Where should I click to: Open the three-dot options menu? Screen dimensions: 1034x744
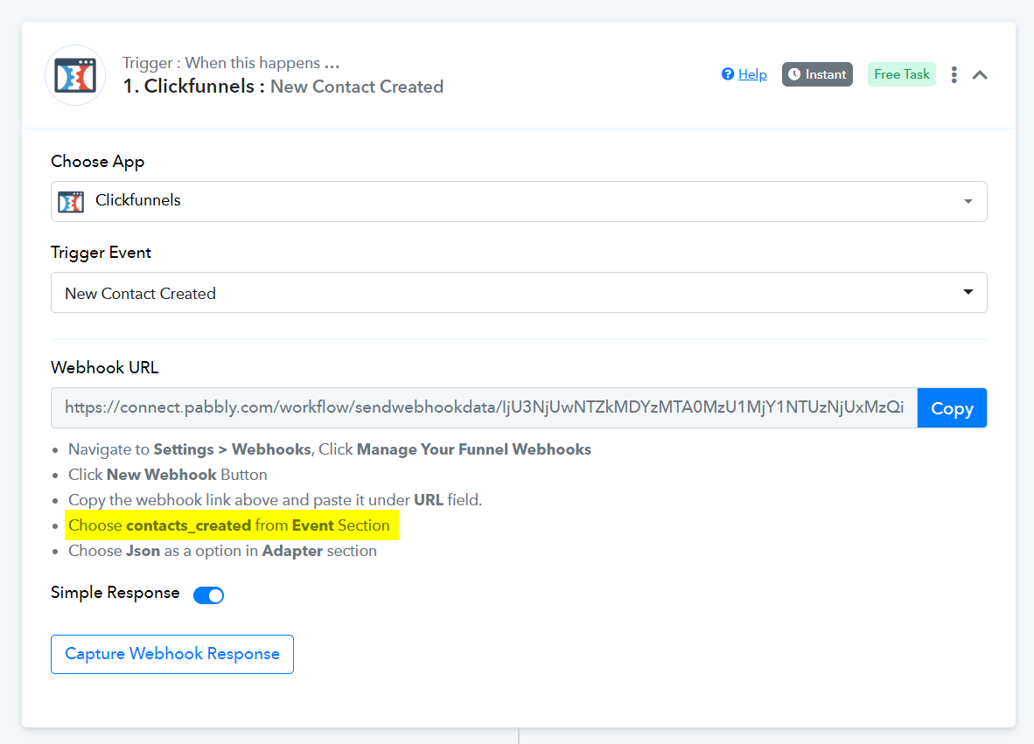[x=954, y=74]
